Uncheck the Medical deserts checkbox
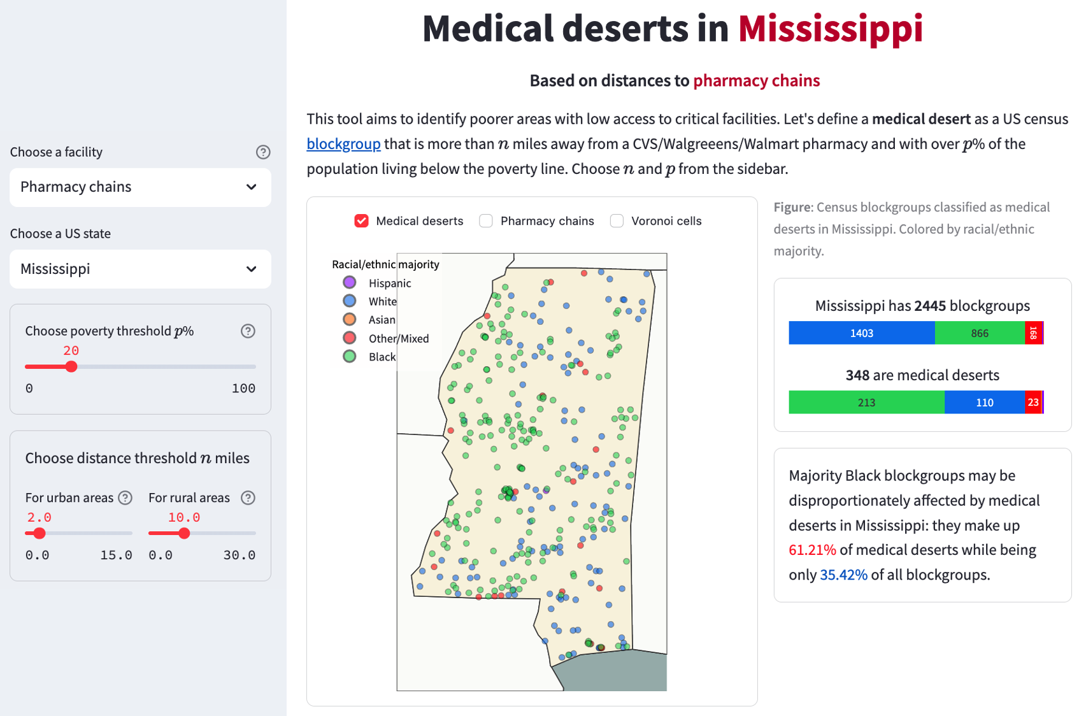Image resolution: width=1079 pixels, height=716 pixels. click(x=362, y=221)
